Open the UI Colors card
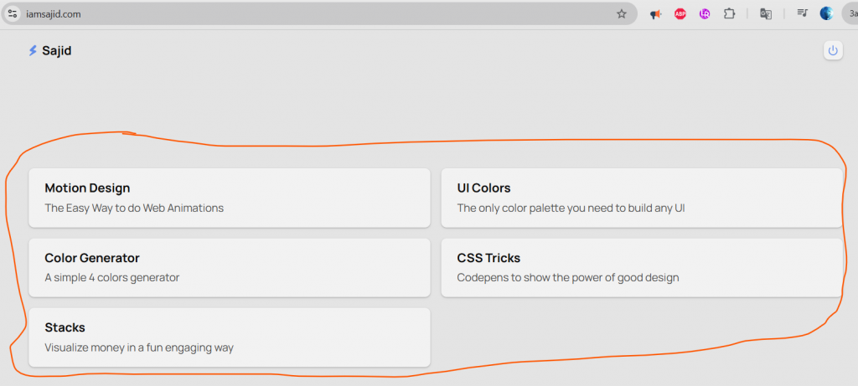The width and height of the screenshot is (858, 386). (641, 198)
